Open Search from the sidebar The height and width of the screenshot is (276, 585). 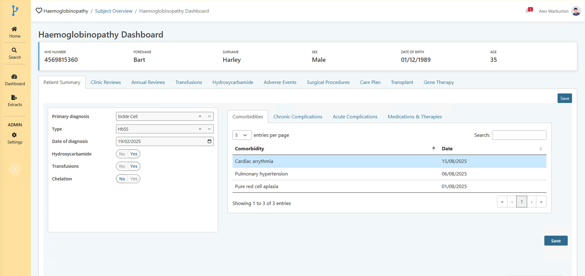coord(14,50)
